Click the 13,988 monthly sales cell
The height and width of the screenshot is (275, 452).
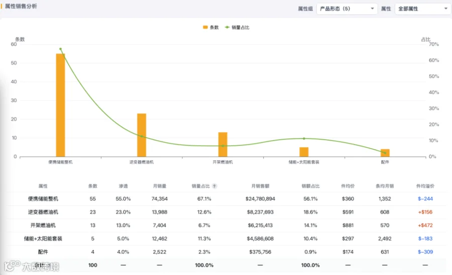pyautogui.click(x=159, y=212)
